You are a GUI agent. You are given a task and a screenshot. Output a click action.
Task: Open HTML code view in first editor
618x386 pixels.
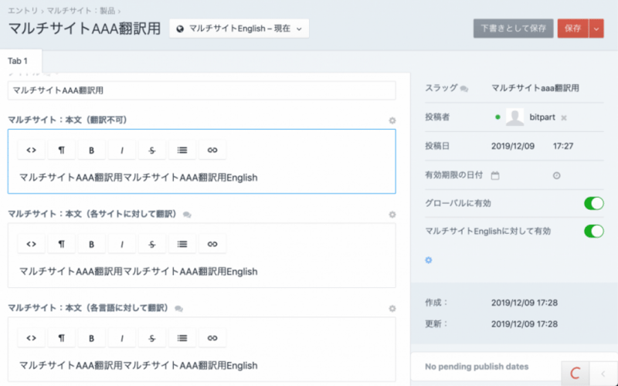point(31,150)
